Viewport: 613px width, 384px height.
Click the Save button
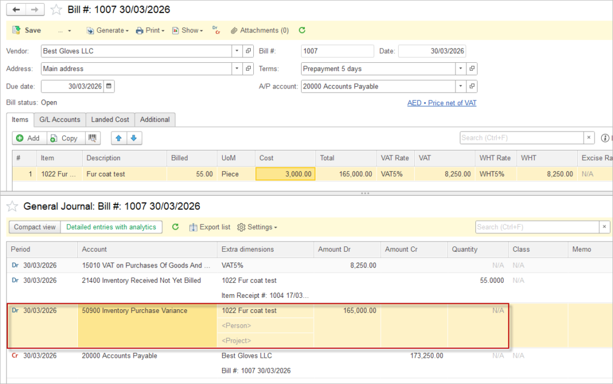[x=27, y=31]
